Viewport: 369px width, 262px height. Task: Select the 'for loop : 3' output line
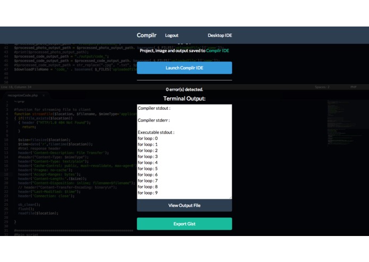(x=148, y=156)
